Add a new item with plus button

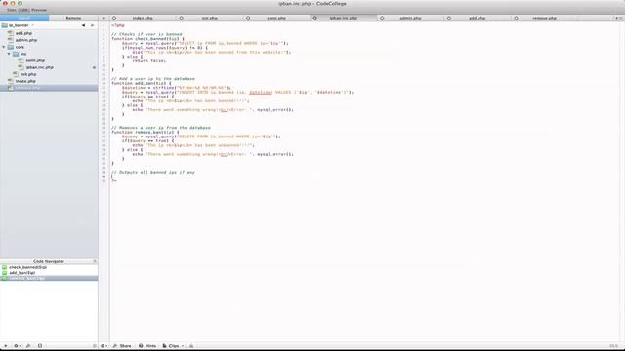point(5,346)
